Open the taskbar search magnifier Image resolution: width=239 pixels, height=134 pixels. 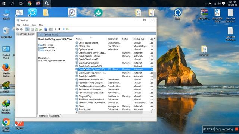click(12, 3)
